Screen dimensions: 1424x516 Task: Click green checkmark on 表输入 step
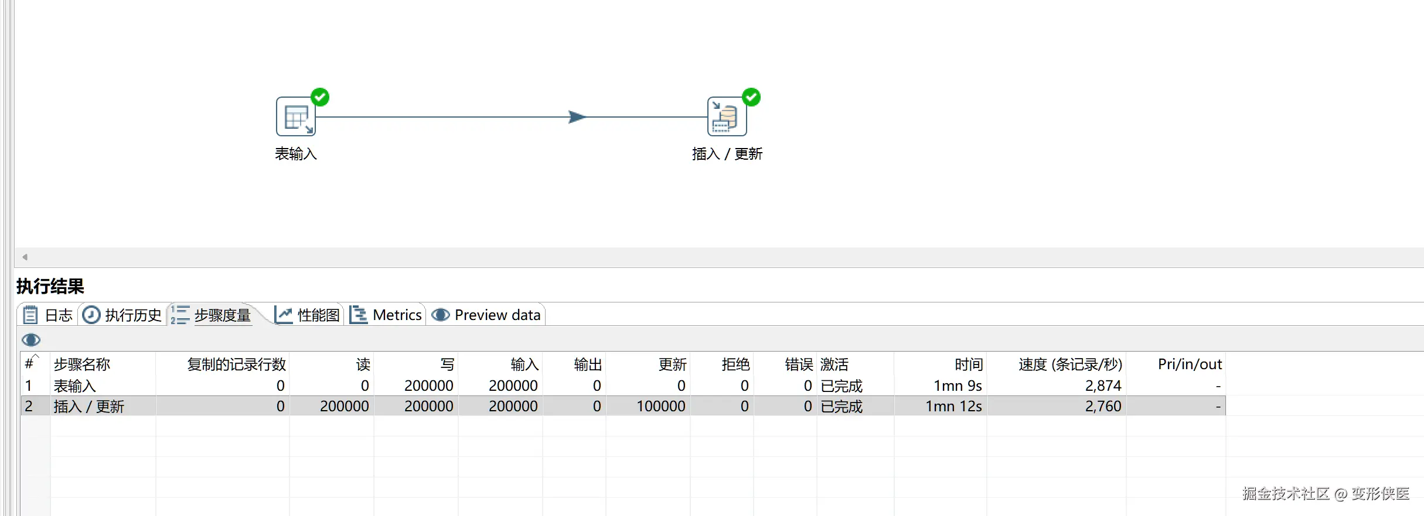(320, 97)
